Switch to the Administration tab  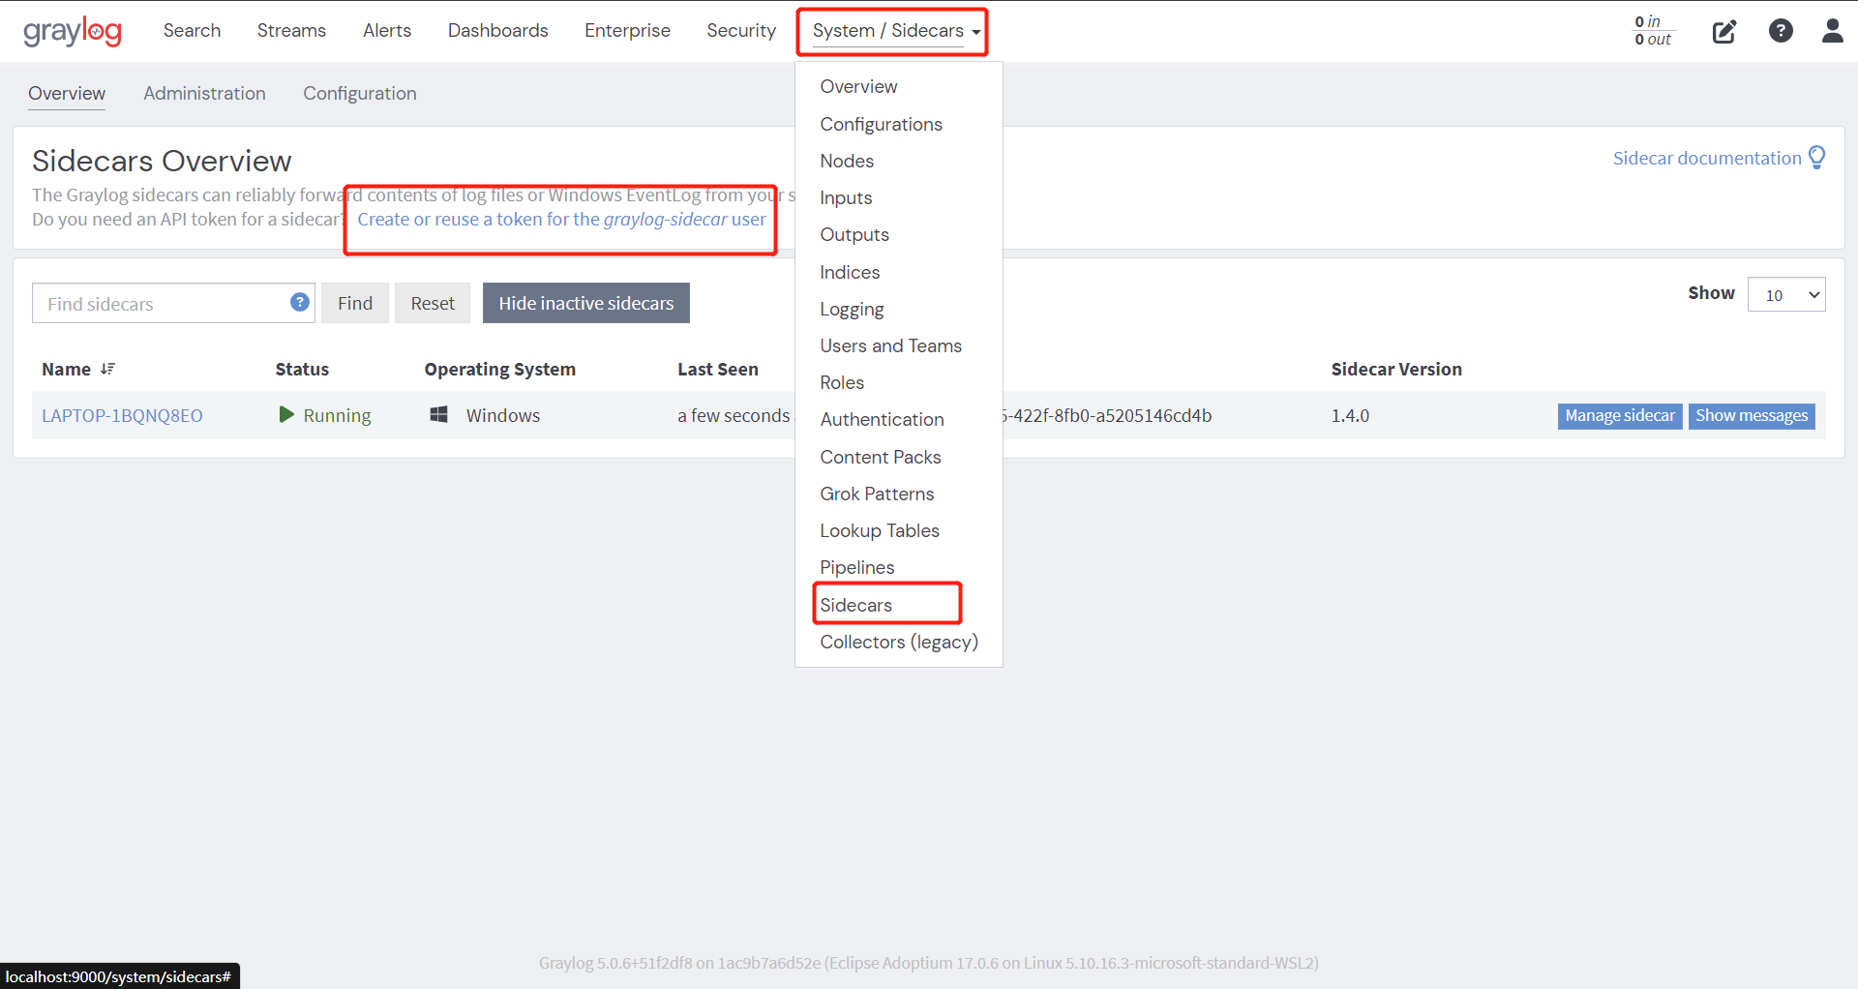[204, 93]
